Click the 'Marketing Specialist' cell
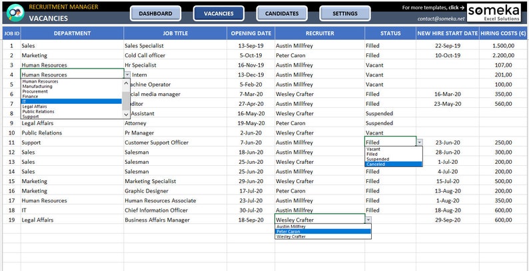The image size is (529, 271). (175, 181)
